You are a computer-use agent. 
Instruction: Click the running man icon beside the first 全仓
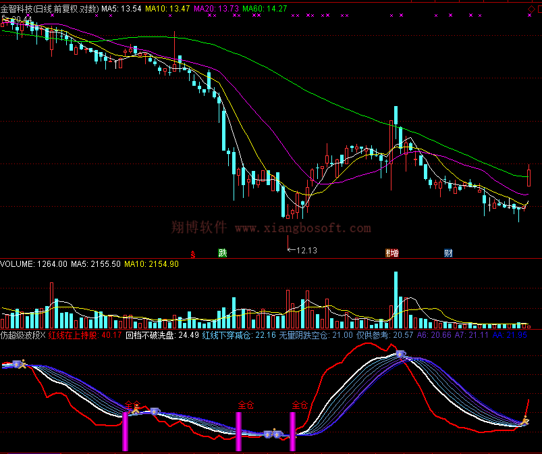pyautogui.click(x=136, y=409)
